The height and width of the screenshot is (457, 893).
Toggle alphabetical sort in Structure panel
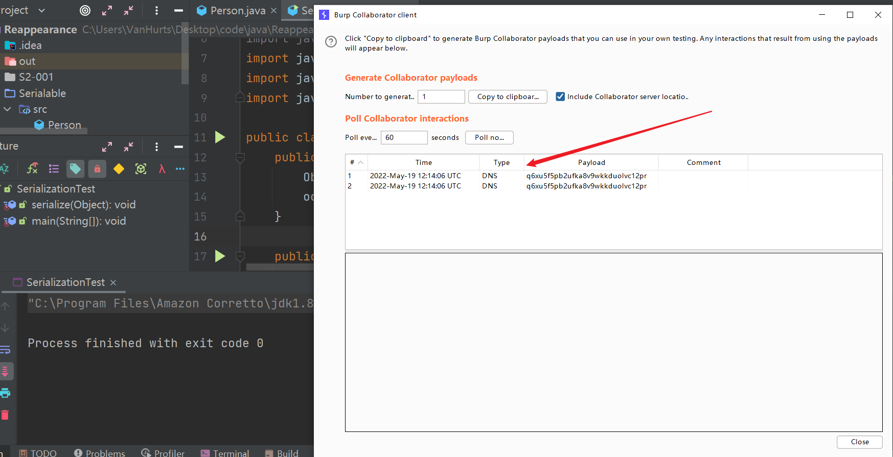[x=5, y=169]
